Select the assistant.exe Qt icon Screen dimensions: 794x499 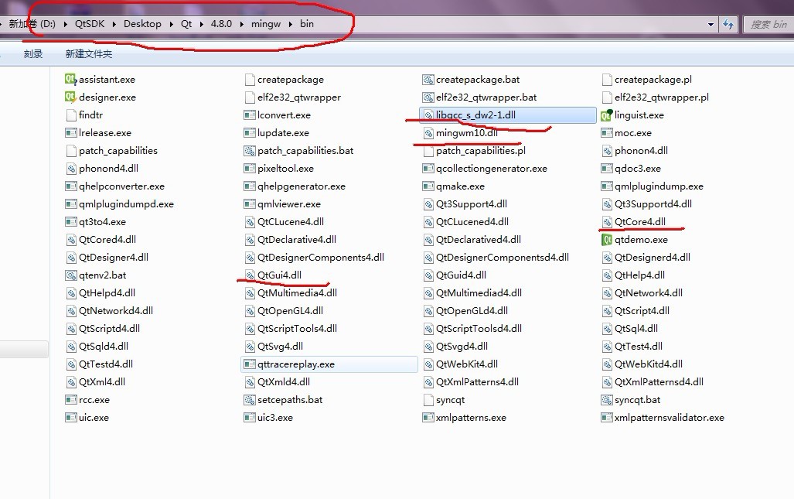70,79
